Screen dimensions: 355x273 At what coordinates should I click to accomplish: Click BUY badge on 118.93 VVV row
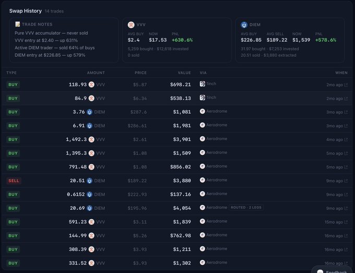tap(13, 85)
